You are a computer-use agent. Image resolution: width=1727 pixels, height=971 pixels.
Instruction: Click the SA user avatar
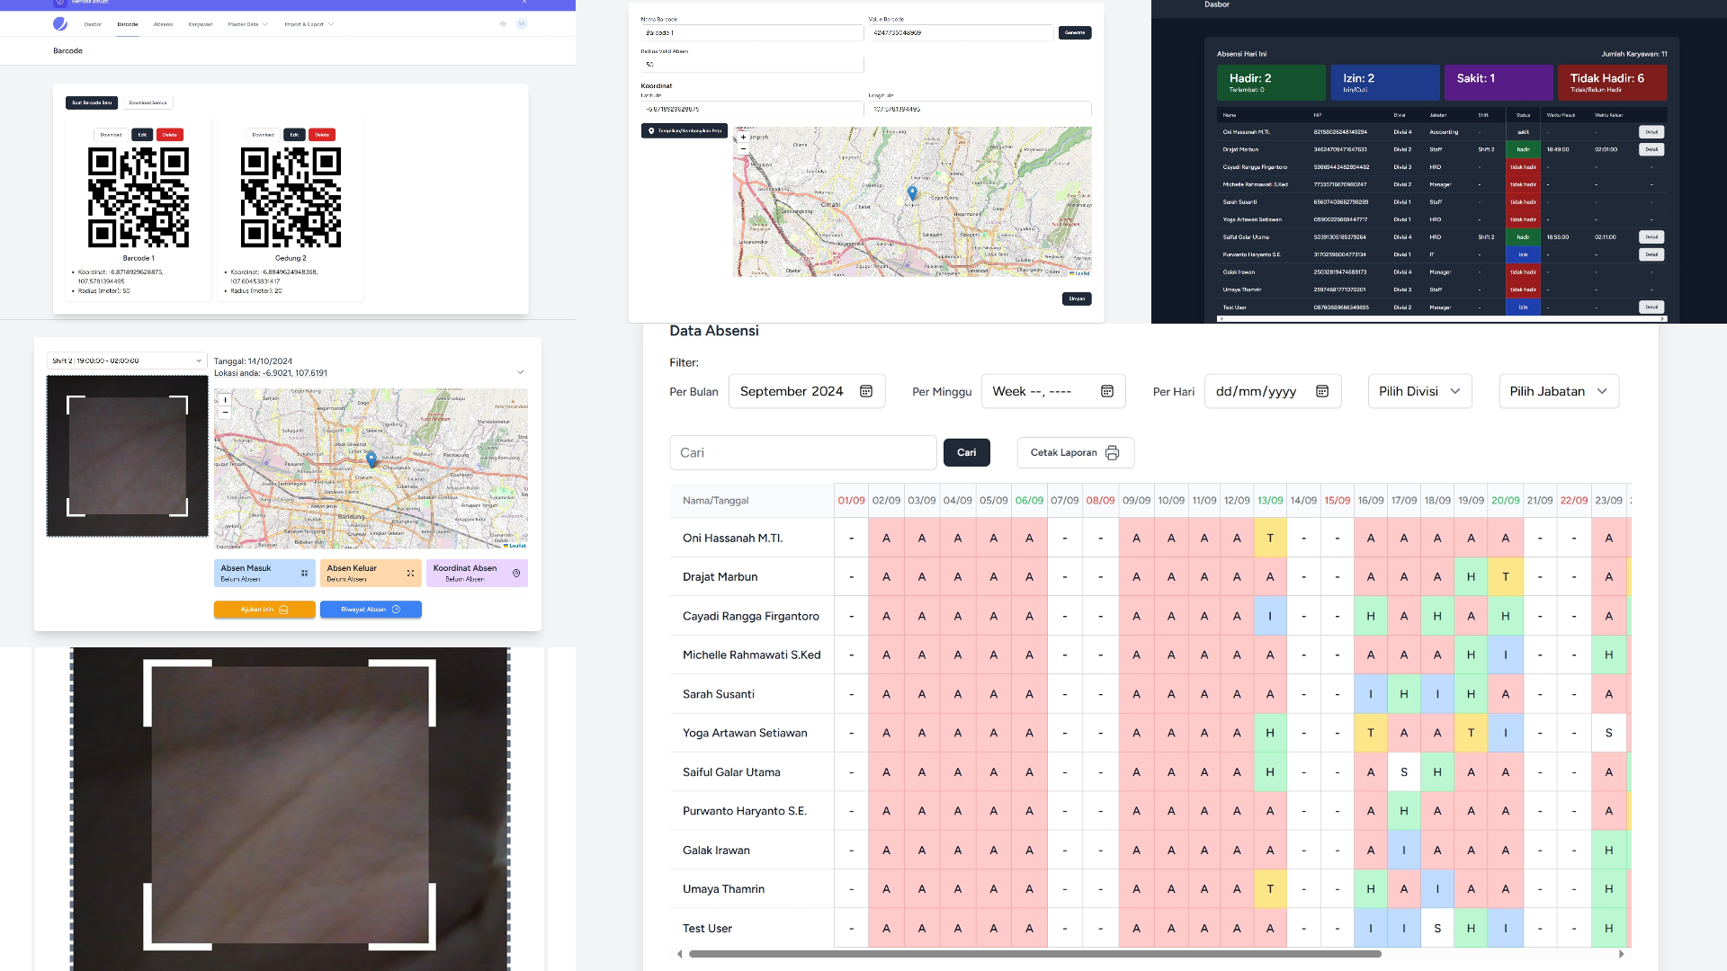click(x=522, y=24)
